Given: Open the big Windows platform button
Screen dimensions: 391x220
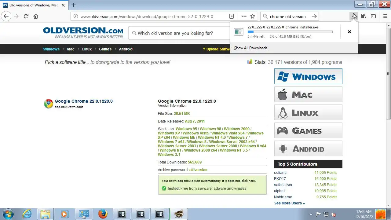Looking at the screenshot, I should [308, 76].
